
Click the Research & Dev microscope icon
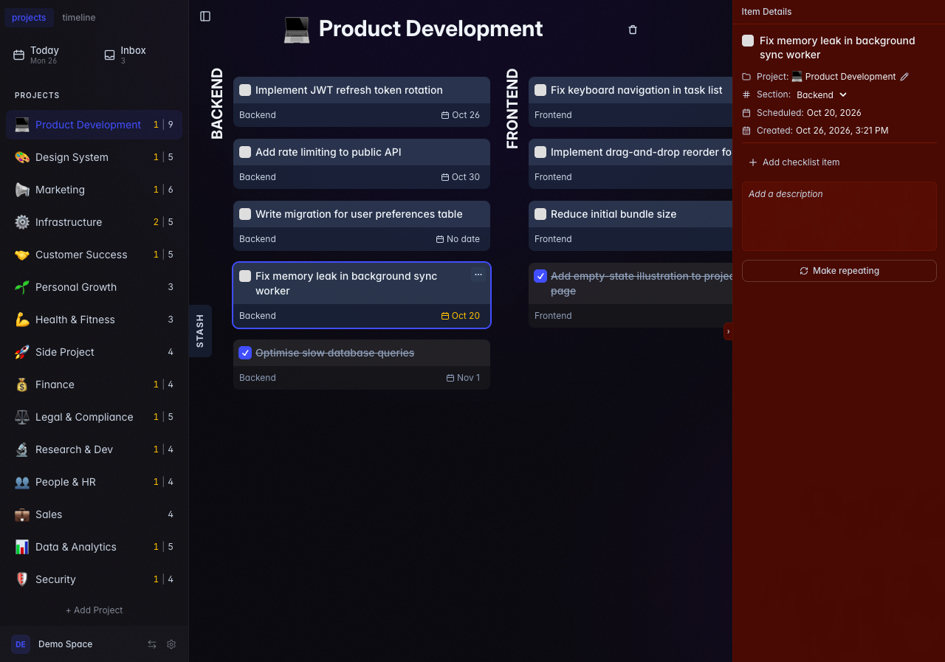(22, 449)
